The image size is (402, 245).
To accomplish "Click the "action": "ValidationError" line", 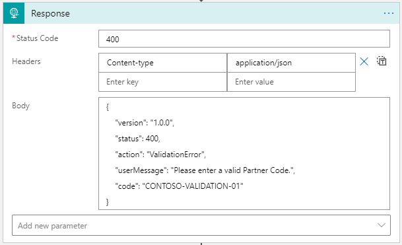I will pyautogui.click(x=160, y=155).
